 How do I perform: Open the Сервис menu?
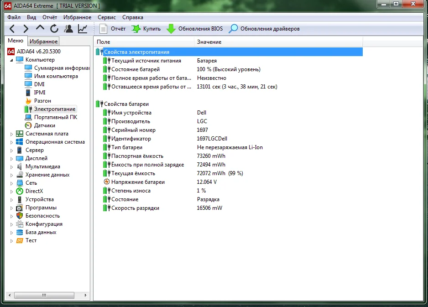tap(107, 17)
